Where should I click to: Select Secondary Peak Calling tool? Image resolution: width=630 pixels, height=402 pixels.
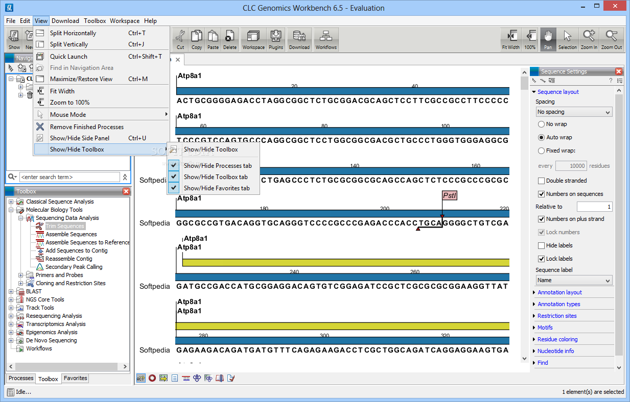(x=74, y=267)
